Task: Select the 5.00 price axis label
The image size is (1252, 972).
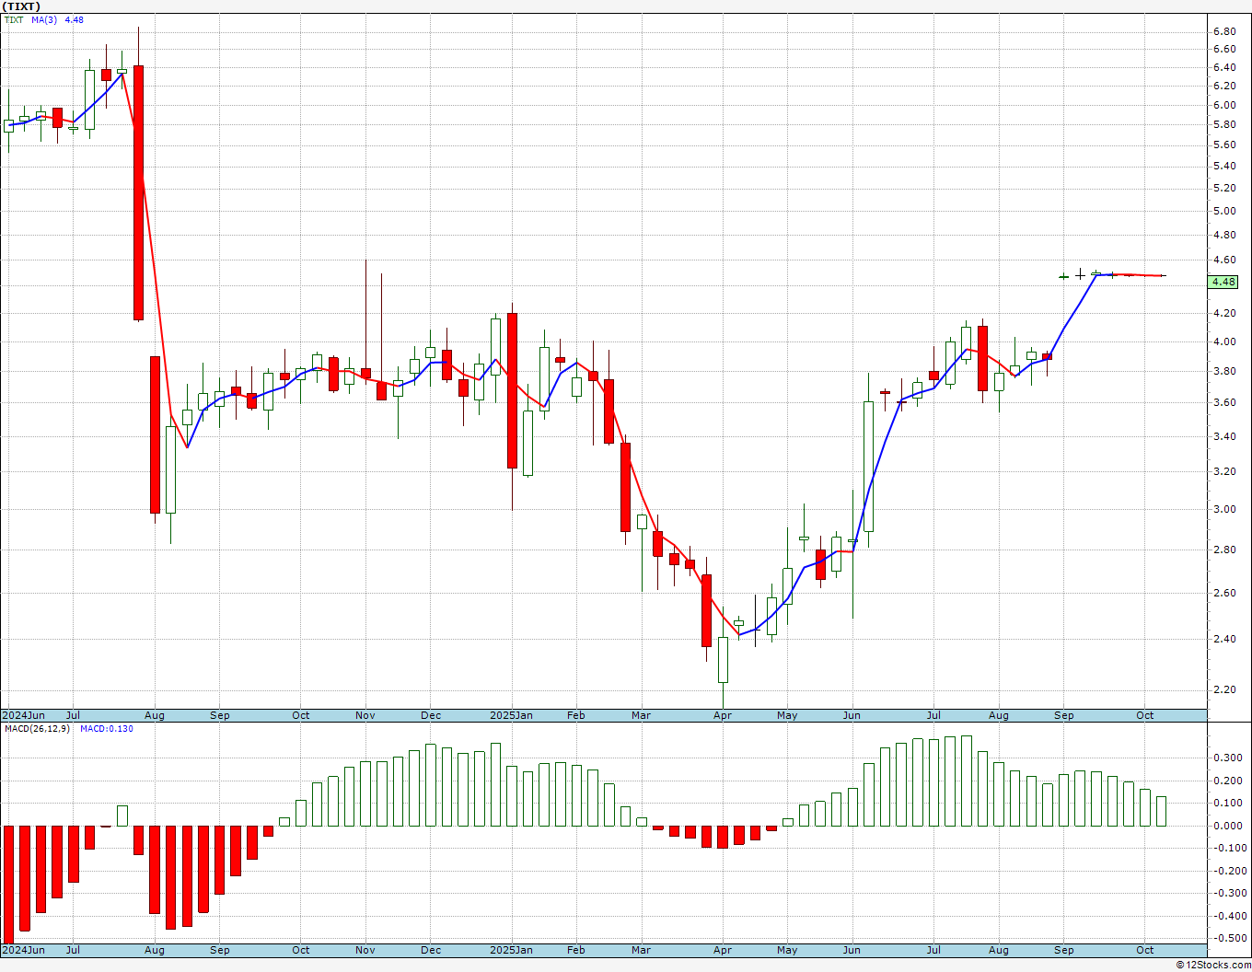Action: point(1224,211)
